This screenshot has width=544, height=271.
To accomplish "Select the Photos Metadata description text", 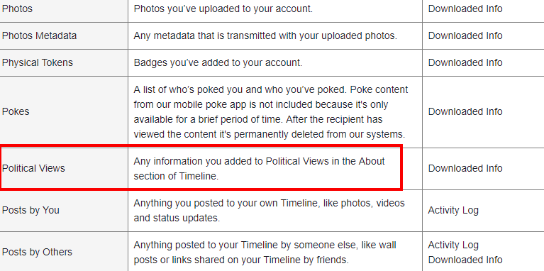I will pyautogui.click(x=265, y=35).
